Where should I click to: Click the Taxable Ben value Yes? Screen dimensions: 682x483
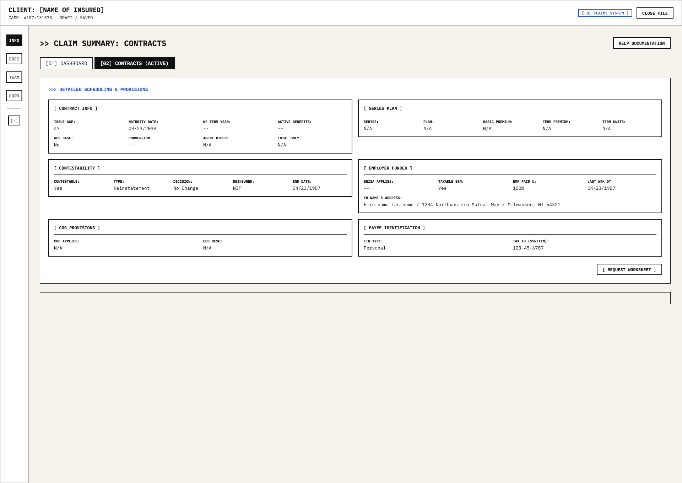(443, 188)
